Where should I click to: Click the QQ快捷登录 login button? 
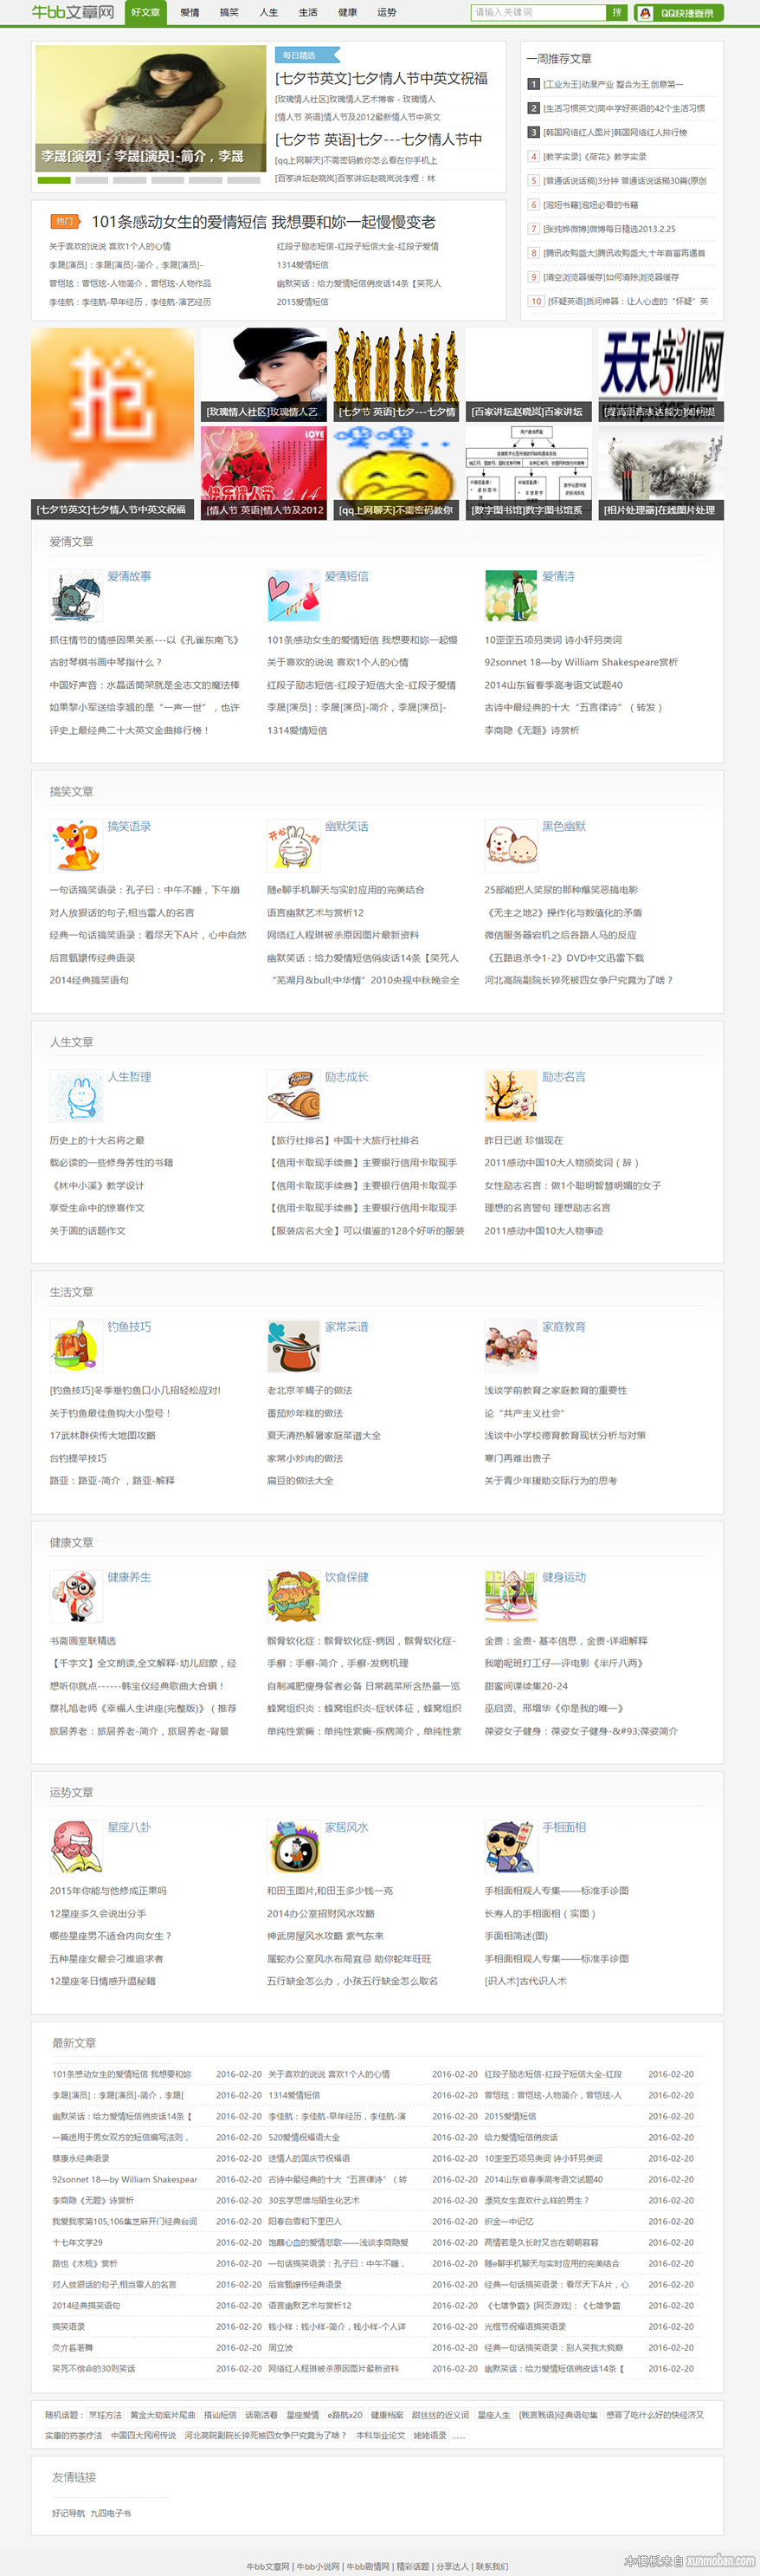679,13
